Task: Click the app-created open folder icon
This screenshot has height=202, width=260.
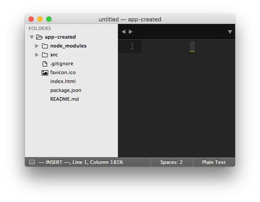Action: coord(39,37)
